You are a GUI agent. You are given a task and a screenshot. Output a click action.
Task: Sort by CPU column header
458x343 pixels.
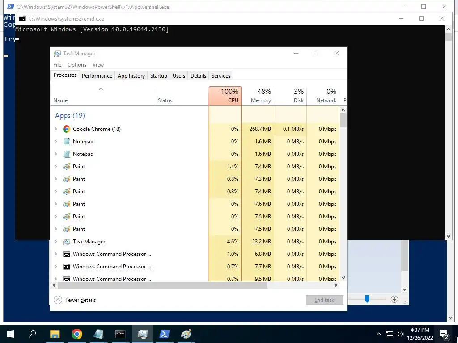pos(225,96)
